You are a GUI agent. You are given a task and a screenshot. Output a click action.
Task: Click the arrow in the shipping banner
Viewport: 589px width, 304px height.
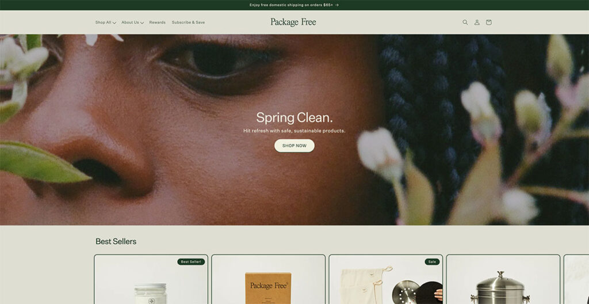pos(337,5)
